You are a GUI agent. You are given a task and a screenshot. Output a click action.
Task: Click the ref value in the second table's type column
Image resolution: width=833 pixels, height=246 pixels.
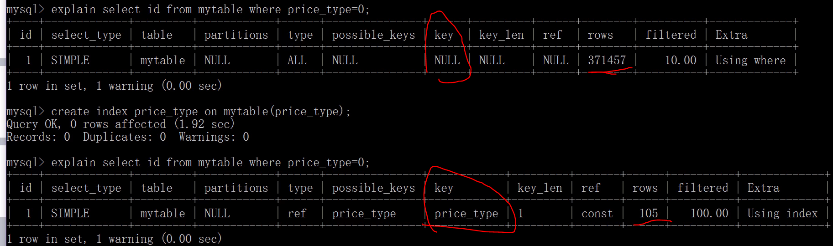[x=297, y=213]
